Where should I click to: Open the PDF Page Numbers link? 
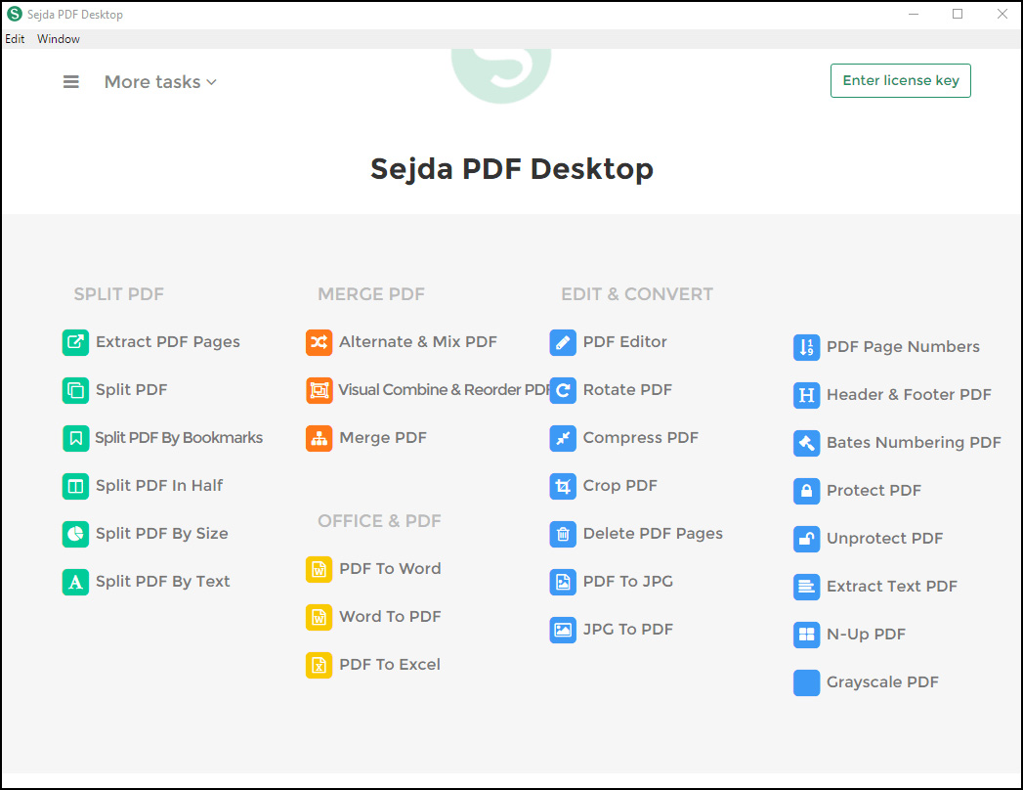(903, 347)
